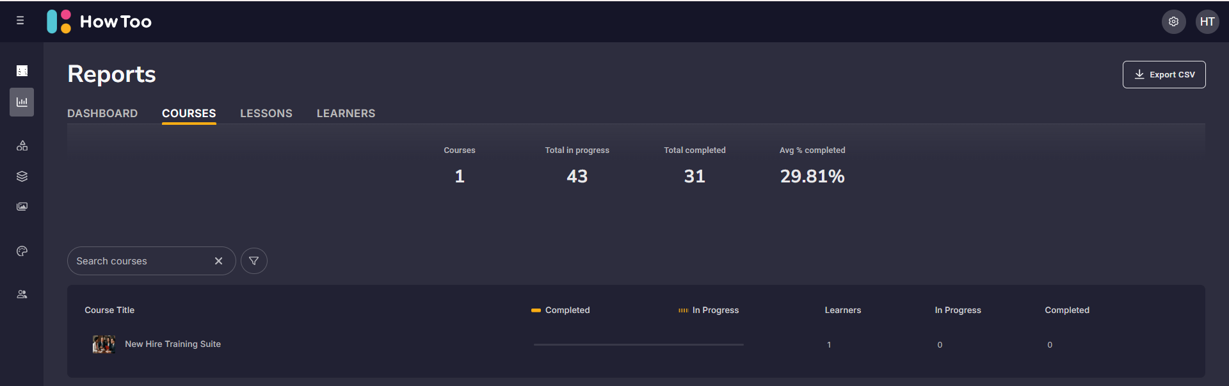Select the Courses tab
Image resolution: width=1229 pixels, height=386 pixels.
pyautogui.click(x=189, y=113)
